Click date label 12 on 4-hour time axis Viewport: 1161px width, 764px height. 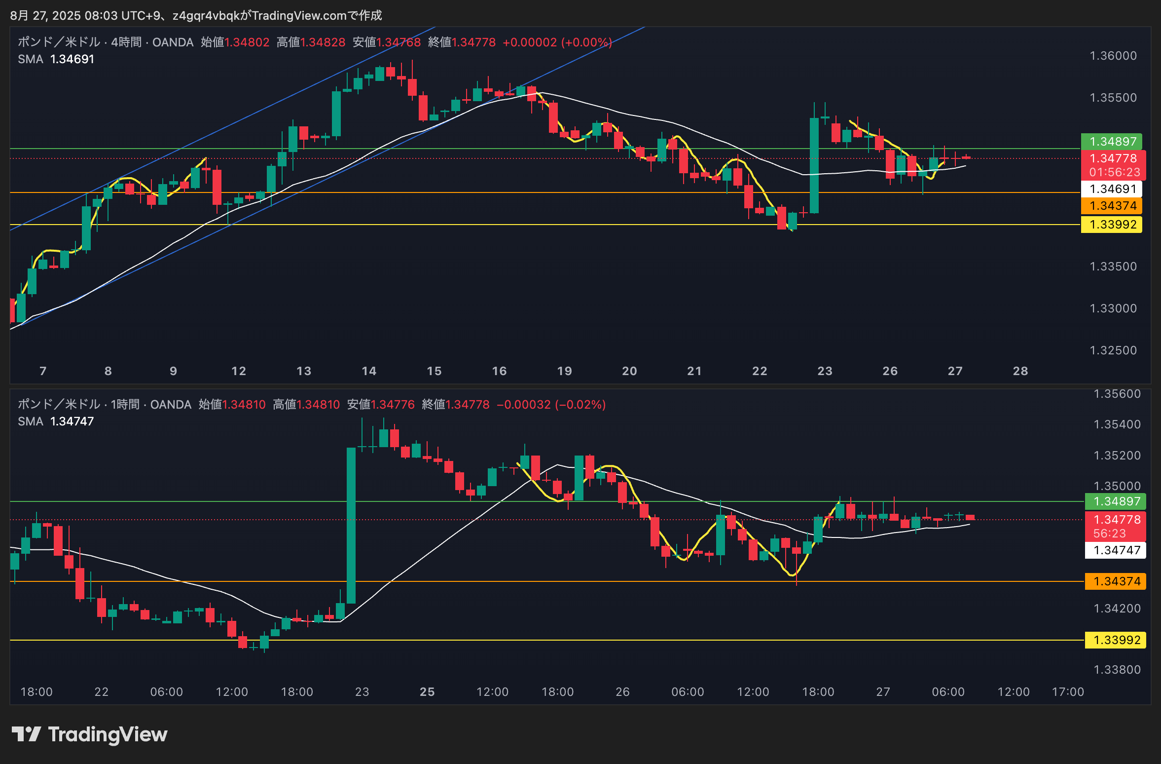(x=239, y=371)
